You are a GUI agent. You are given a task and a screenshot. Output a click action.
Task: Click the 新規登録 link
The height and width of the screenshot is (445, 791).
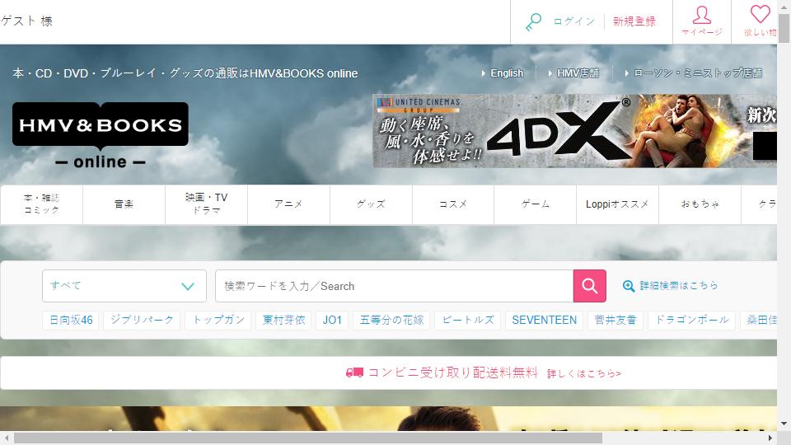[634, 21]
